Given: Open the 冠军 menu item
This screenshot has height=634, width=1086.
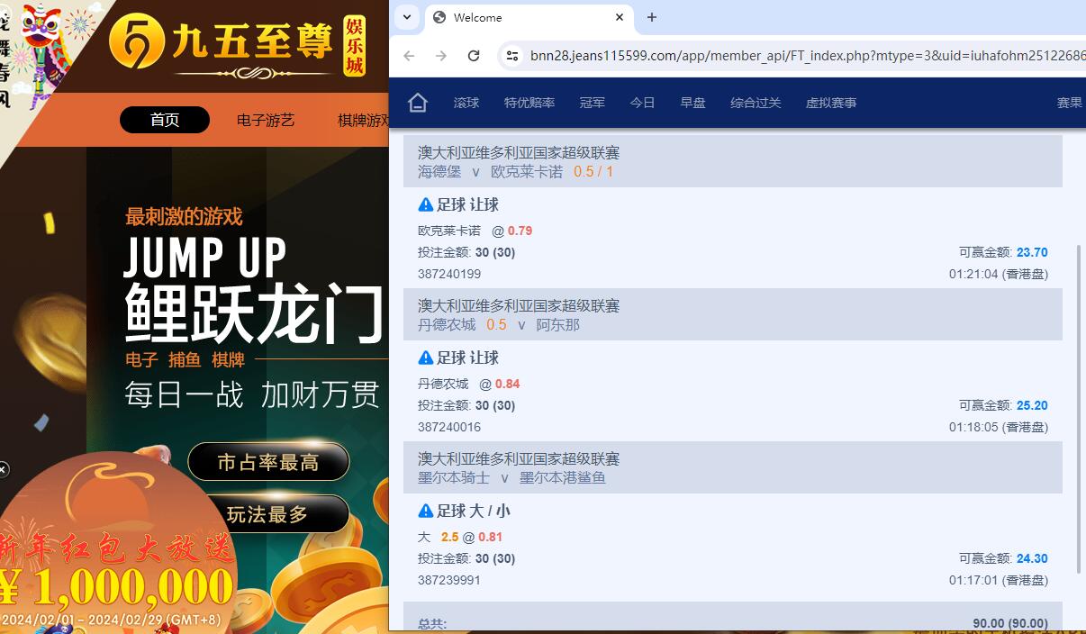Looking at the screenshot, I should click(593, 103).
